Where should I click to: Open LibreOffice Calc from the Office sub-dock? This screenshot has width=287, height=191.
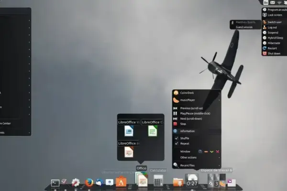[153, 131]
